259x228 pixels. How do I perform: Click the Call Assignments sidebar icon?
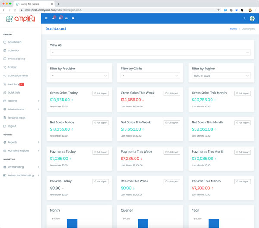pyautogui.click(x=5, y=75)
